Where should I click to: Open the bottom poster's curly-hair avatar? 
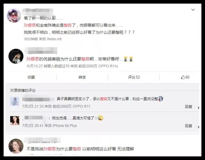coord(16,146)
